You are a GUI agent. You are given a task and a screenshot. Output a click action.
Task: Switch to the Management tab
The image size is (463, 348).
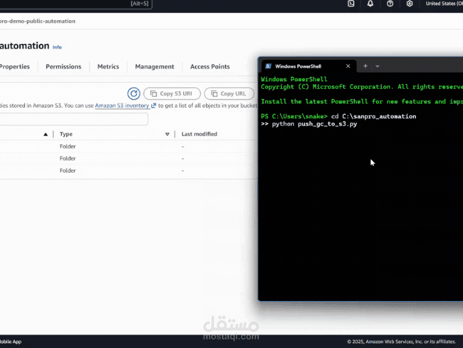tap(154, 67)
